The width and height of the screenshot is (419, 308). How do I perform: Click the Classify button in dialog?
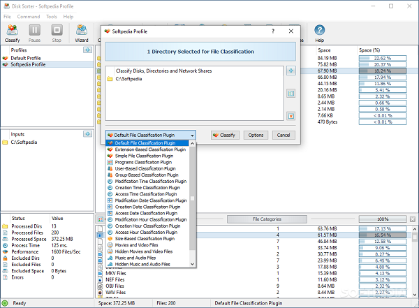(x=225, y=135)
